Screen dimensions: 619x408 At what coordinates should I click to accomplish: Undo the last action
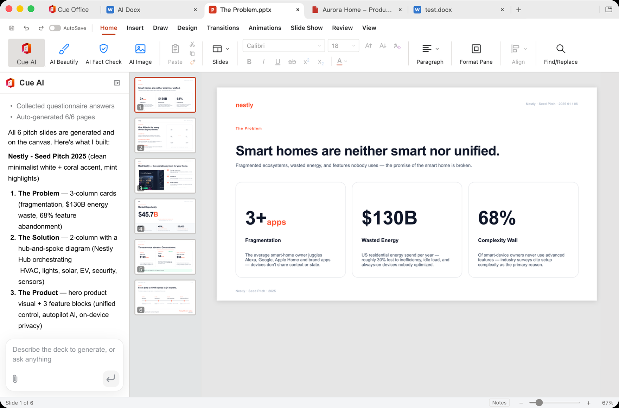pos(26,28)
